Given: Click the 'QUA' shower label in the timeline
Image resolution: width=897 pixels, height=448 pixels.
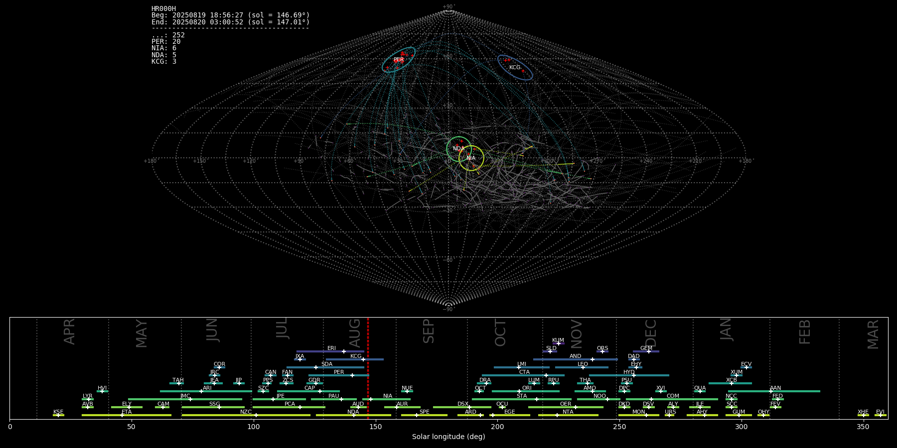Looking at the screenshot, I should [x=700, y=388].
